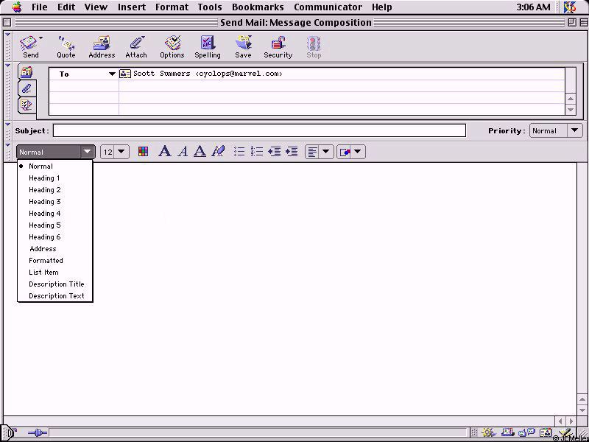Screen dimensions: 589x442
Task: Run the Spelling checker
Action: tap(207, 46)
